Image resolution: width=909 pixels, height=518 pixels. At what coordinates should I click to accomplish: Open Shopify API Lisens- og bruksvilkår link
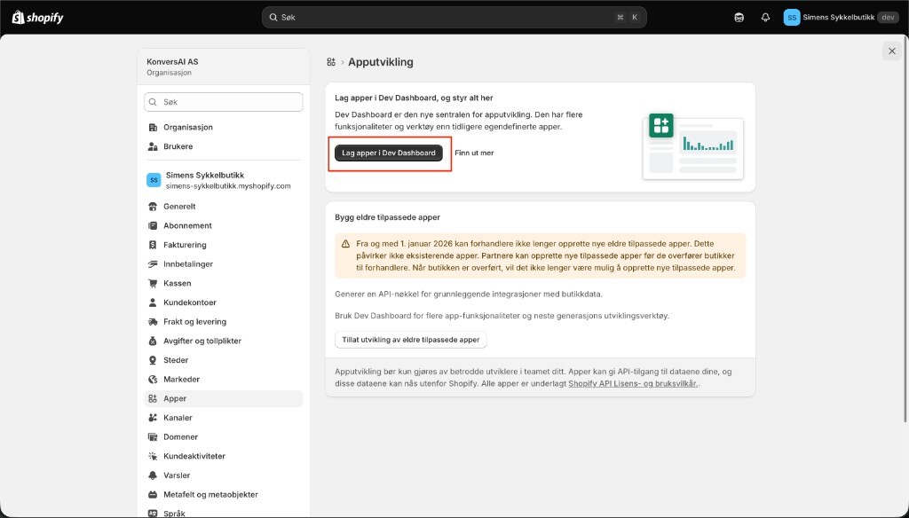point(633,383)
